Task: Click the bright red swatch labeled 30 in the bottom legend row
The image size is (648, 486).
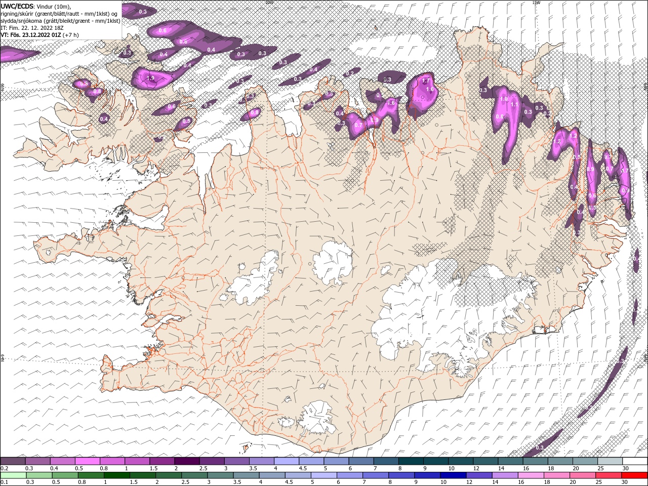Action: (635, 475)
